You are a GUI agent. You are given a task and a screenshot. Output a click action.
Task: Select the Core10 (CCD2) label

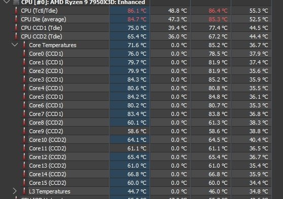(x=48, y=140)
